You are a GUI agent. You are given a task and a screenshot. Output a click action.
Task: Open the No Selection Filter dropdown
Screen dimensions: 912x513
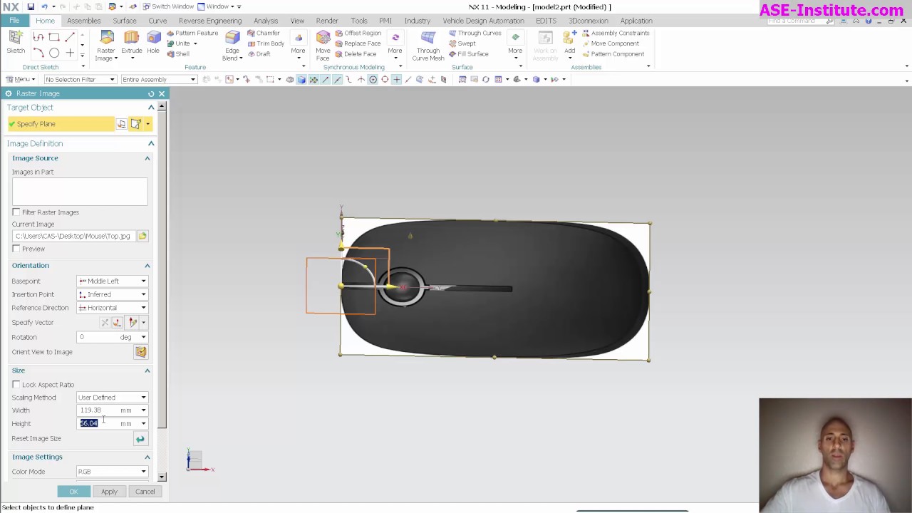[80, 80]
